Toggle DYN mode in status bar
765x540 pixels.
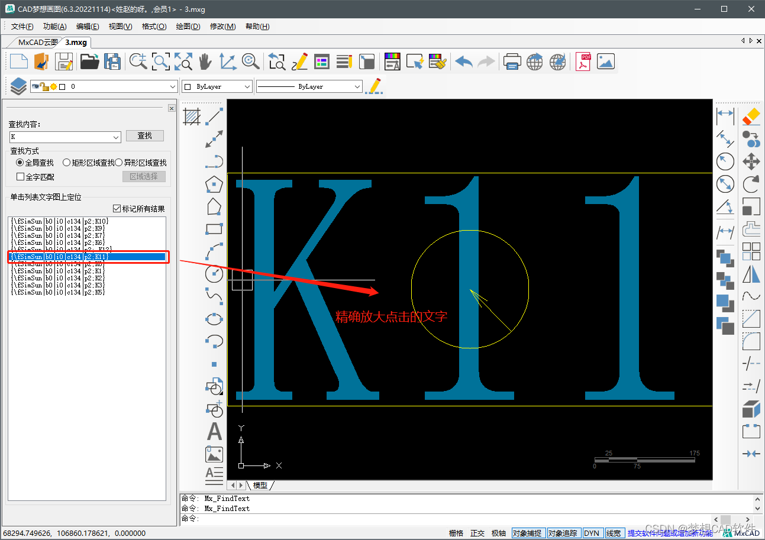(592, 533)
